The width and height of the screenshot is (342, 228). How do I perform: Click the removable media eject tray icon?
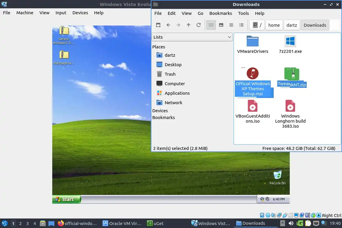[x=282, y=224]
